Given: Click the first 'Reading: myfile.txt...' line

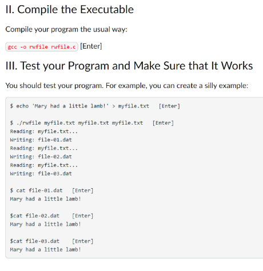Looking at the screenshot, I should click(x=44, y=131).
